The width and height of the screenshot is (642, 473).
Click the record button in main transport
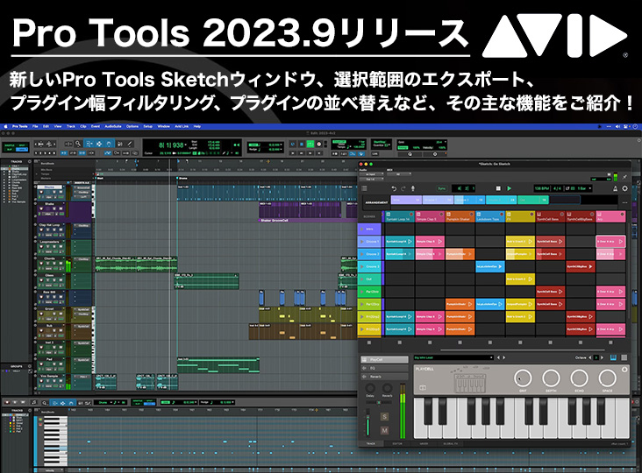tap(318, 144)
